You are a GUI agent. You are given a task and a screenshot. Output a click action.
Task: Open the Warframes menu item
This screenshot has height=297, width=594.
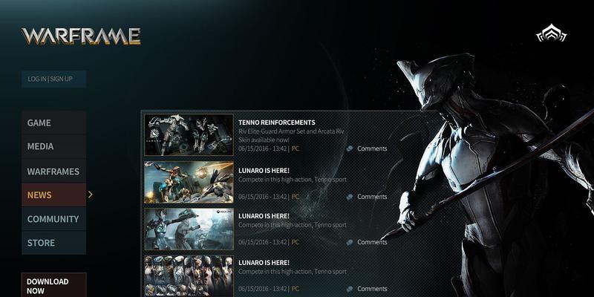click(x=53, y=172)
